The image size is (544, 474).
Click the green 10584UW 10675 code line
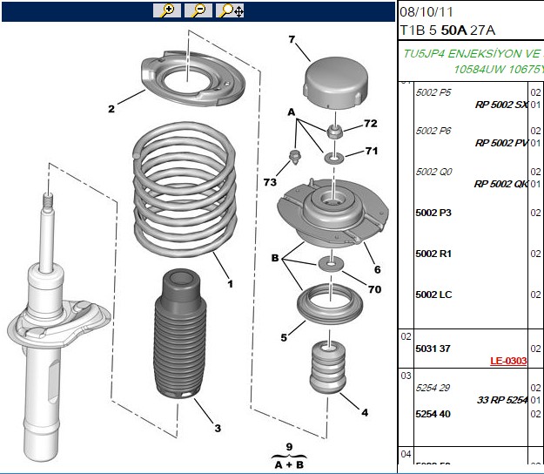click(499, 70)
